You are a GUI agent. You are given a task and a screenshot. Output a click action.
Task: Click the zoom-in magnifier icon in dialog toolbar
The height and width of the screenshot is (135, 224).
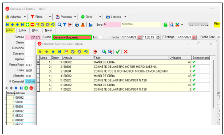(104, 52)
